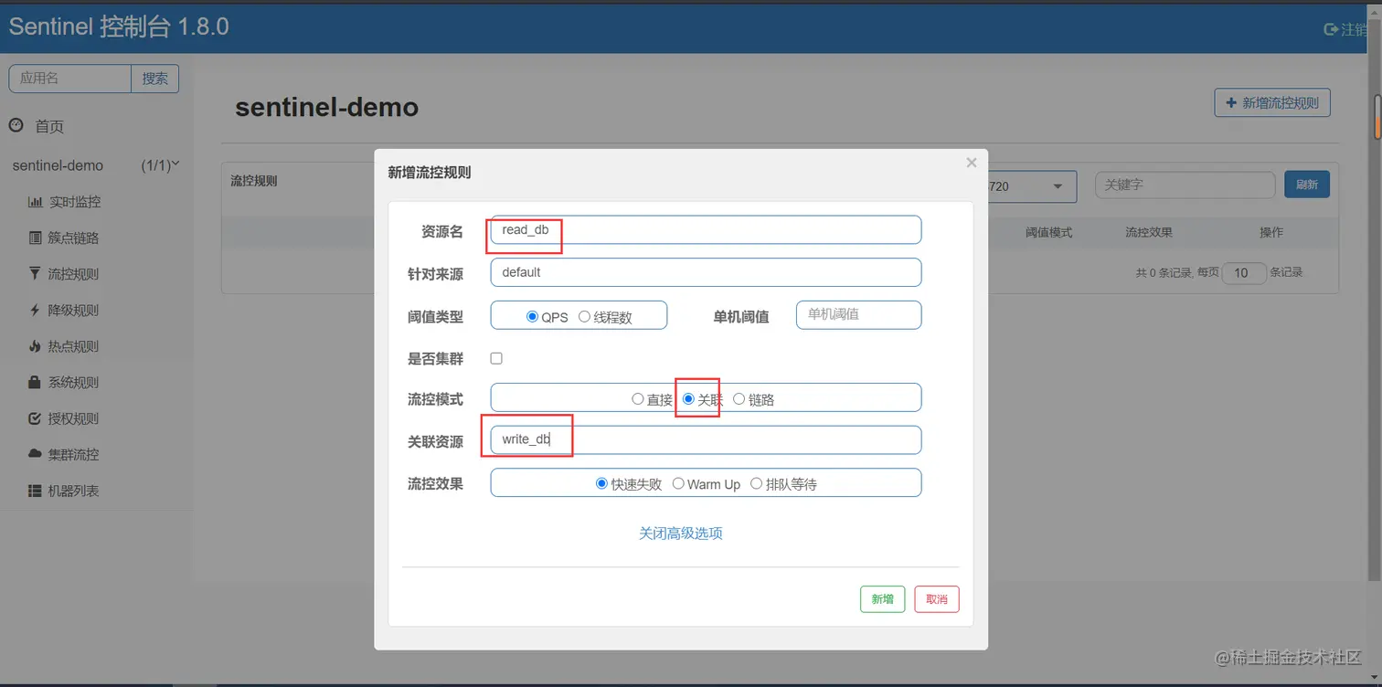Focus the 针对来源 input with default
This screenshot has height=687, width=1382.
point(706,272)
